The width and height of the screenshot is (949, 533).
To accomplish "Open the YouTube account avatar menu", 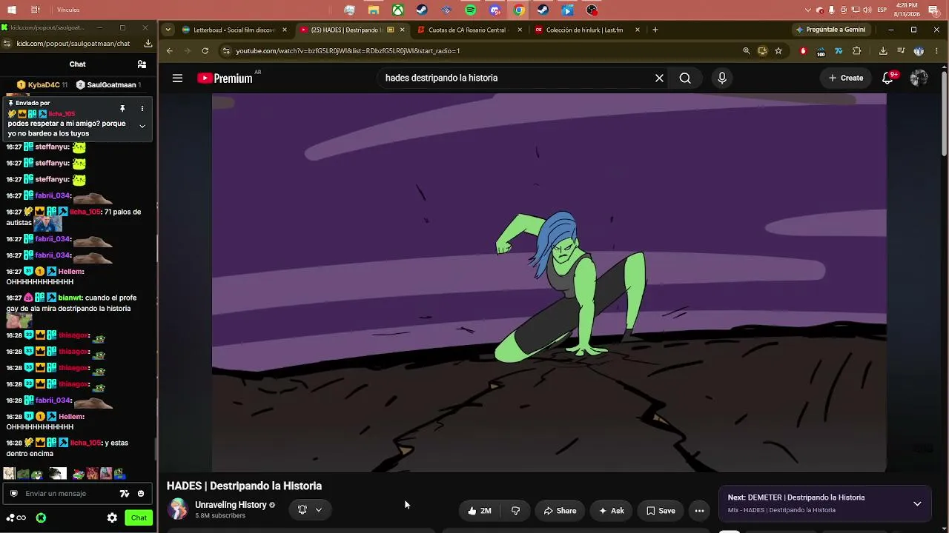I will (x=919, y=78).
